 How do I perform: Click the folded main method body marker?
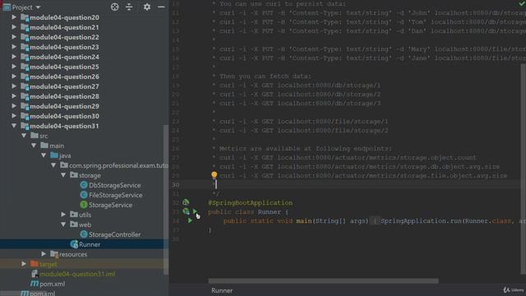click(x=375, y=221)
